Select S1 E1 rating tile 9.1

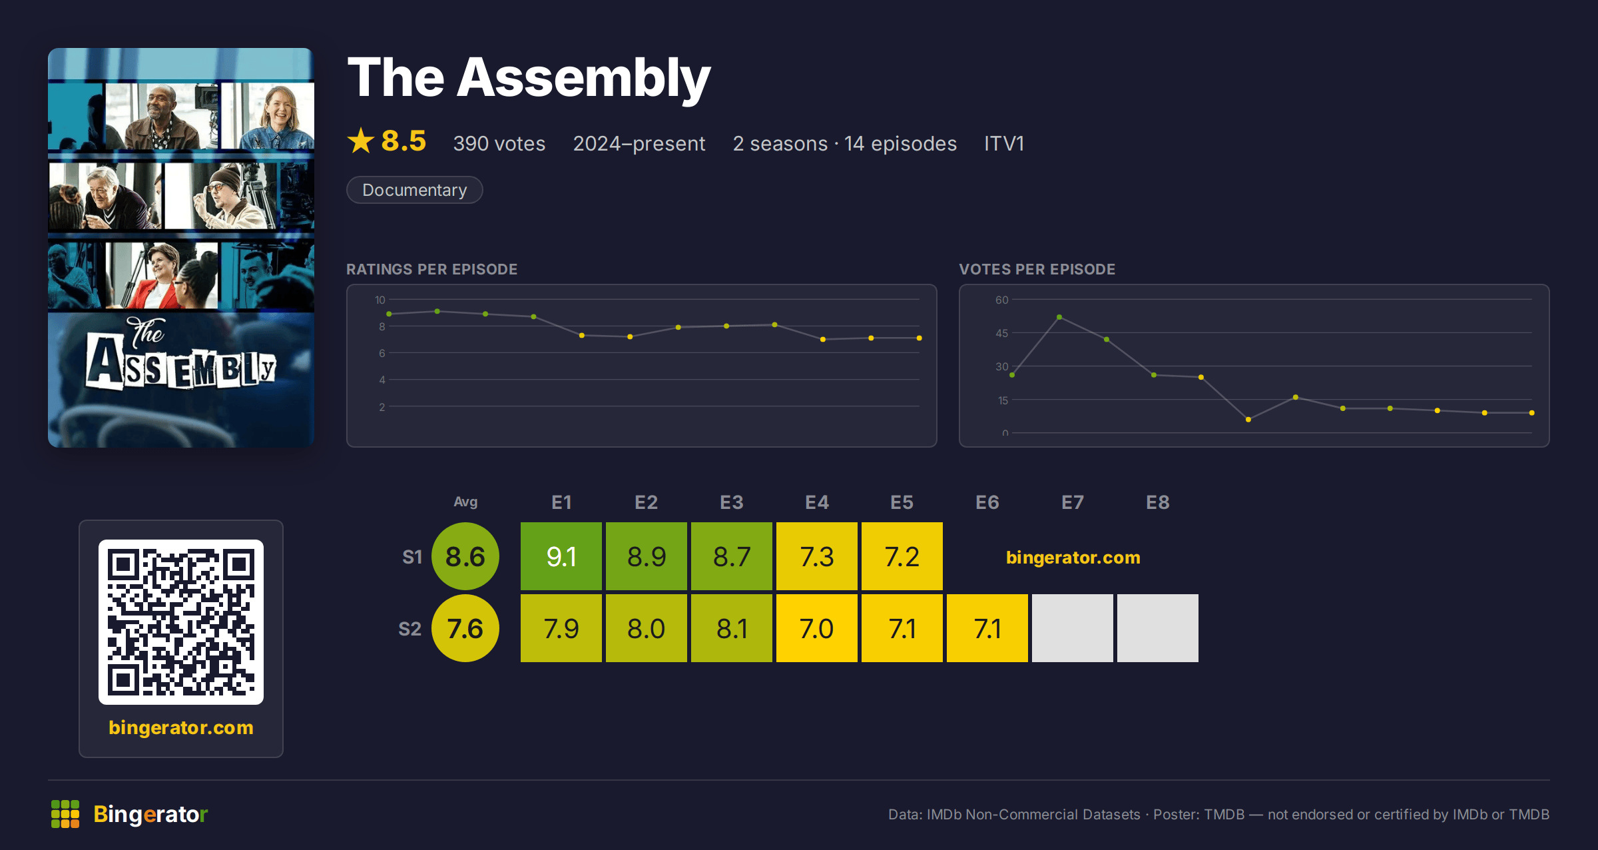[x=561, y=556]
